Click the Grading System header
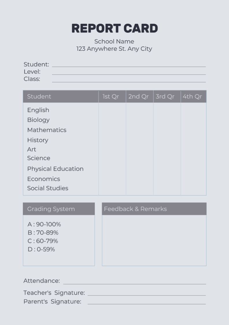The height and width of the screenshot is (325, 229). pos(51,209)
